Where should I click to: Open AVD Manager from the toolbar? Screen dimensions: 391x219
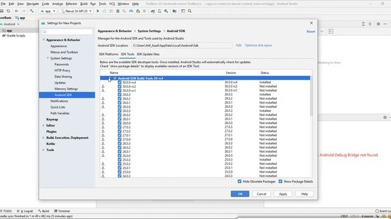159,11
